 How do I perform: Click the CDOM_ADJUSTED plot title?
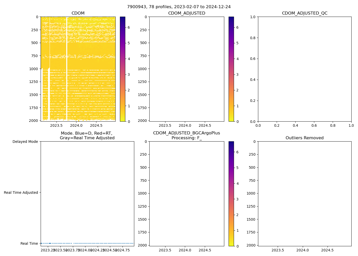click(186, 13)
